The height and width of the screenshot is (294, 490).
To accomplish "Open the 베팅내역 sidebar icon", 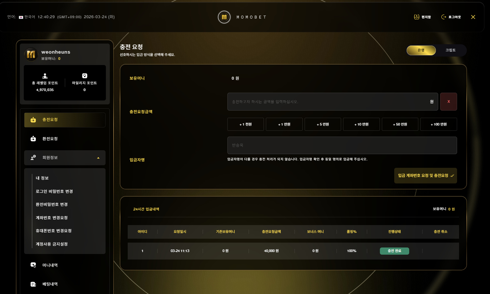I will [33, 284].
